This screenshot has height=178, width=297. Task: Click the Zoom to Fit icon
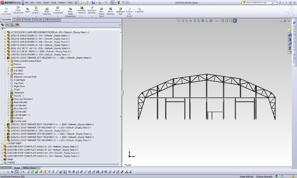click(179, 21)
